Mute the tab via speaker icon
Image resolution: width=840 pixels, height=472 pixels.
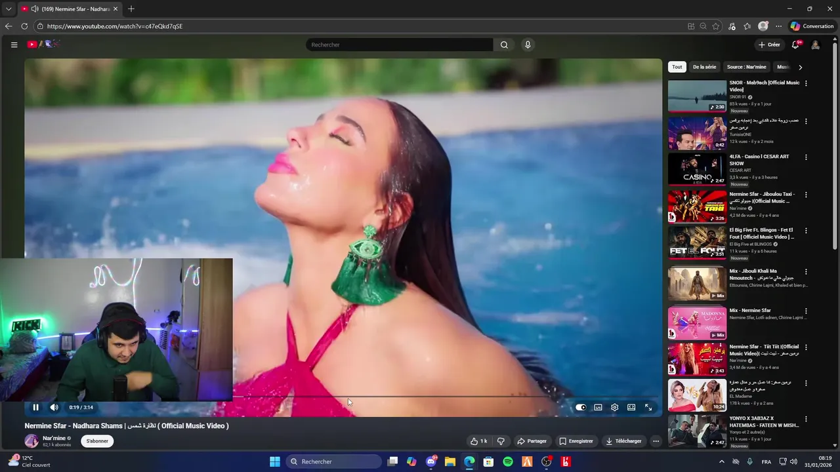(34, 9)
